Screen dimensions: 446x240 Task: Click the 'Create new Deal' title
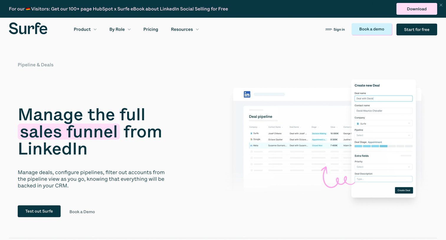coord(367,86)
